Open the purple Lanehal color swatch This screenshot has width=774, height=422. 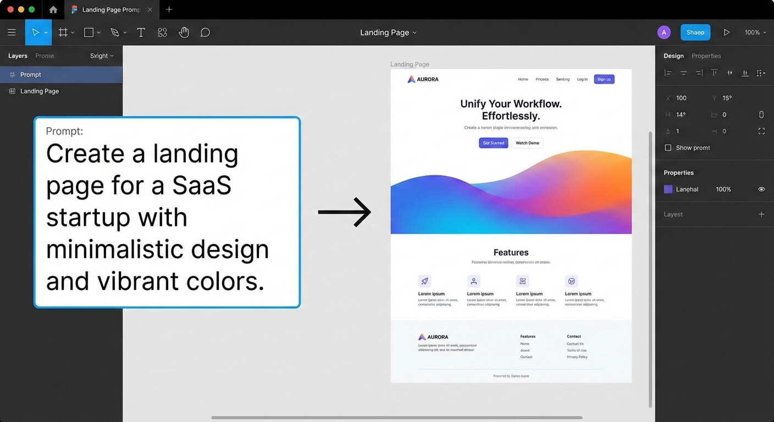(667, 189)
